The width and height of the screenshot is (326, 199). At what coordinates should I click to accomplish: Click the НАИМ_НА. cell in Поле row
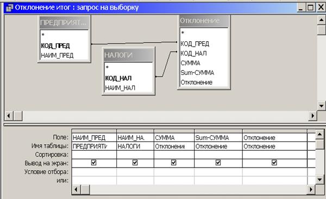(x=135, y=138)
